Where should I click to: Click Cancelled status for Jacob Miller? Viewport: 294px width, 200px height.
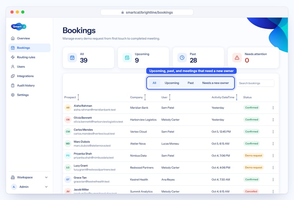pyautogui.click(x=251, y=191)
